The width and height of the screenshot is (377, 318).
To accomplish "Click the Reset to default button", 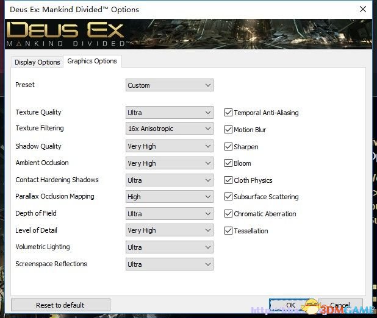I will pos(60,305).
